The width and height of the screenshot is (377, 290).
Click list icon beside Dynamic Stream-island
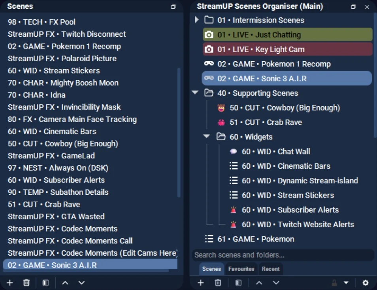234,181
